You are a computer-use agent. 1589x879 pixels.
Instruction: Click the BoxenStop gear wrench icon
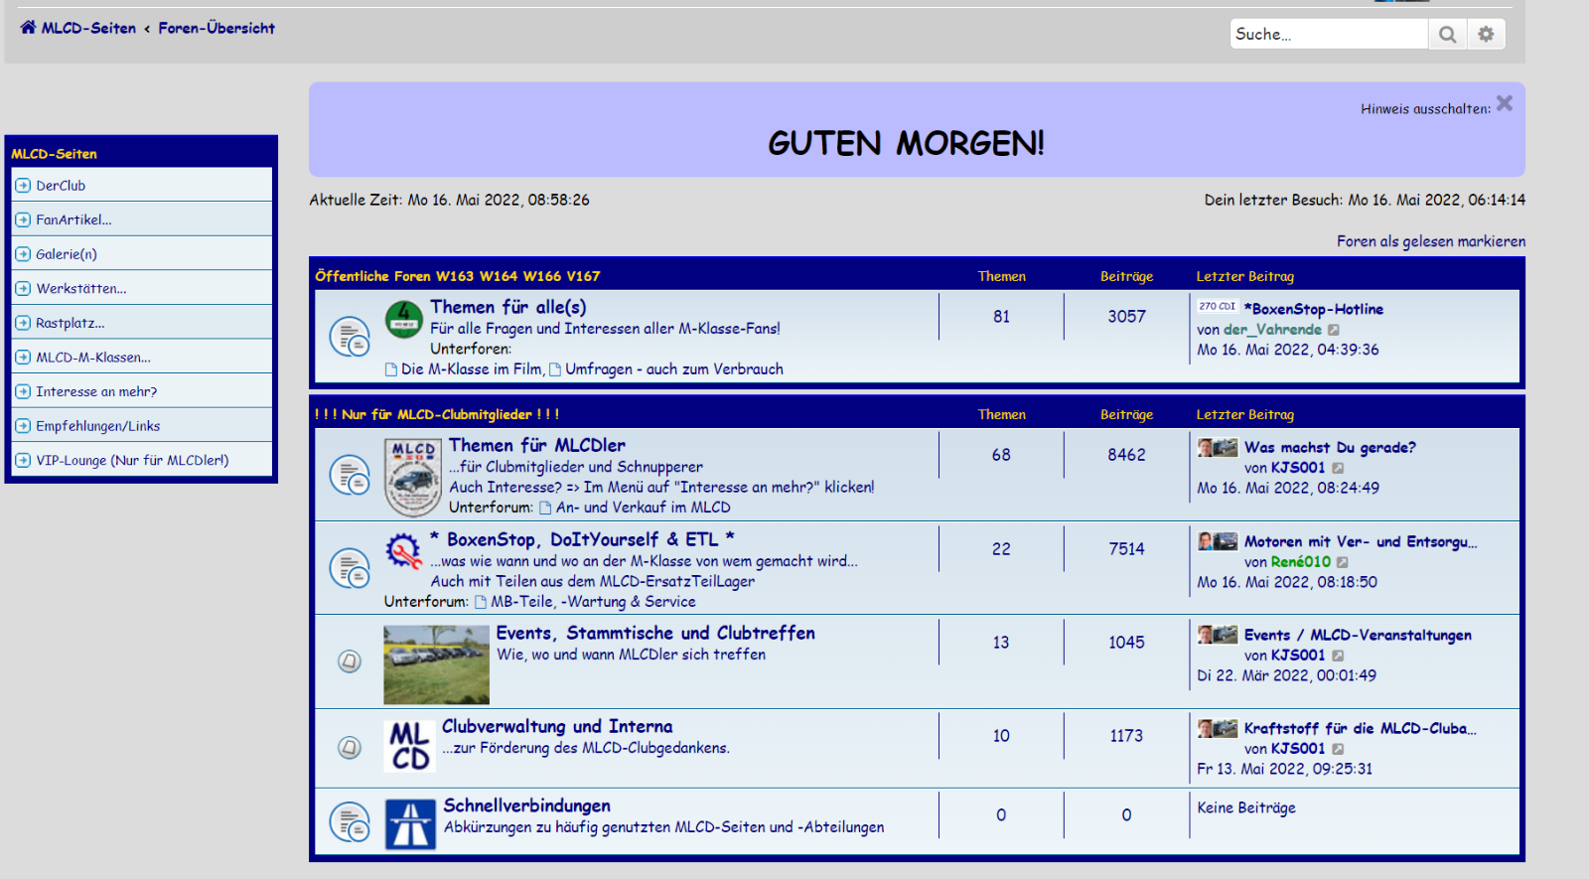click(x=404, y=550)
